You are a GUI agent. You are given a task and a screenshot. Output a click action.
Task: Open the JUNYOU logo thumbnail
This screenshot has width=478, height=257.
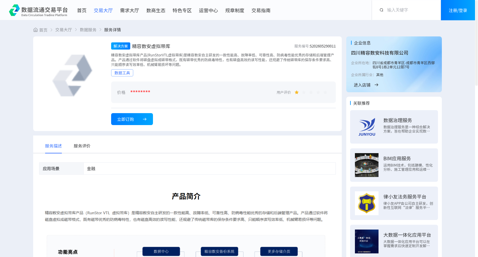pos(367,127)
